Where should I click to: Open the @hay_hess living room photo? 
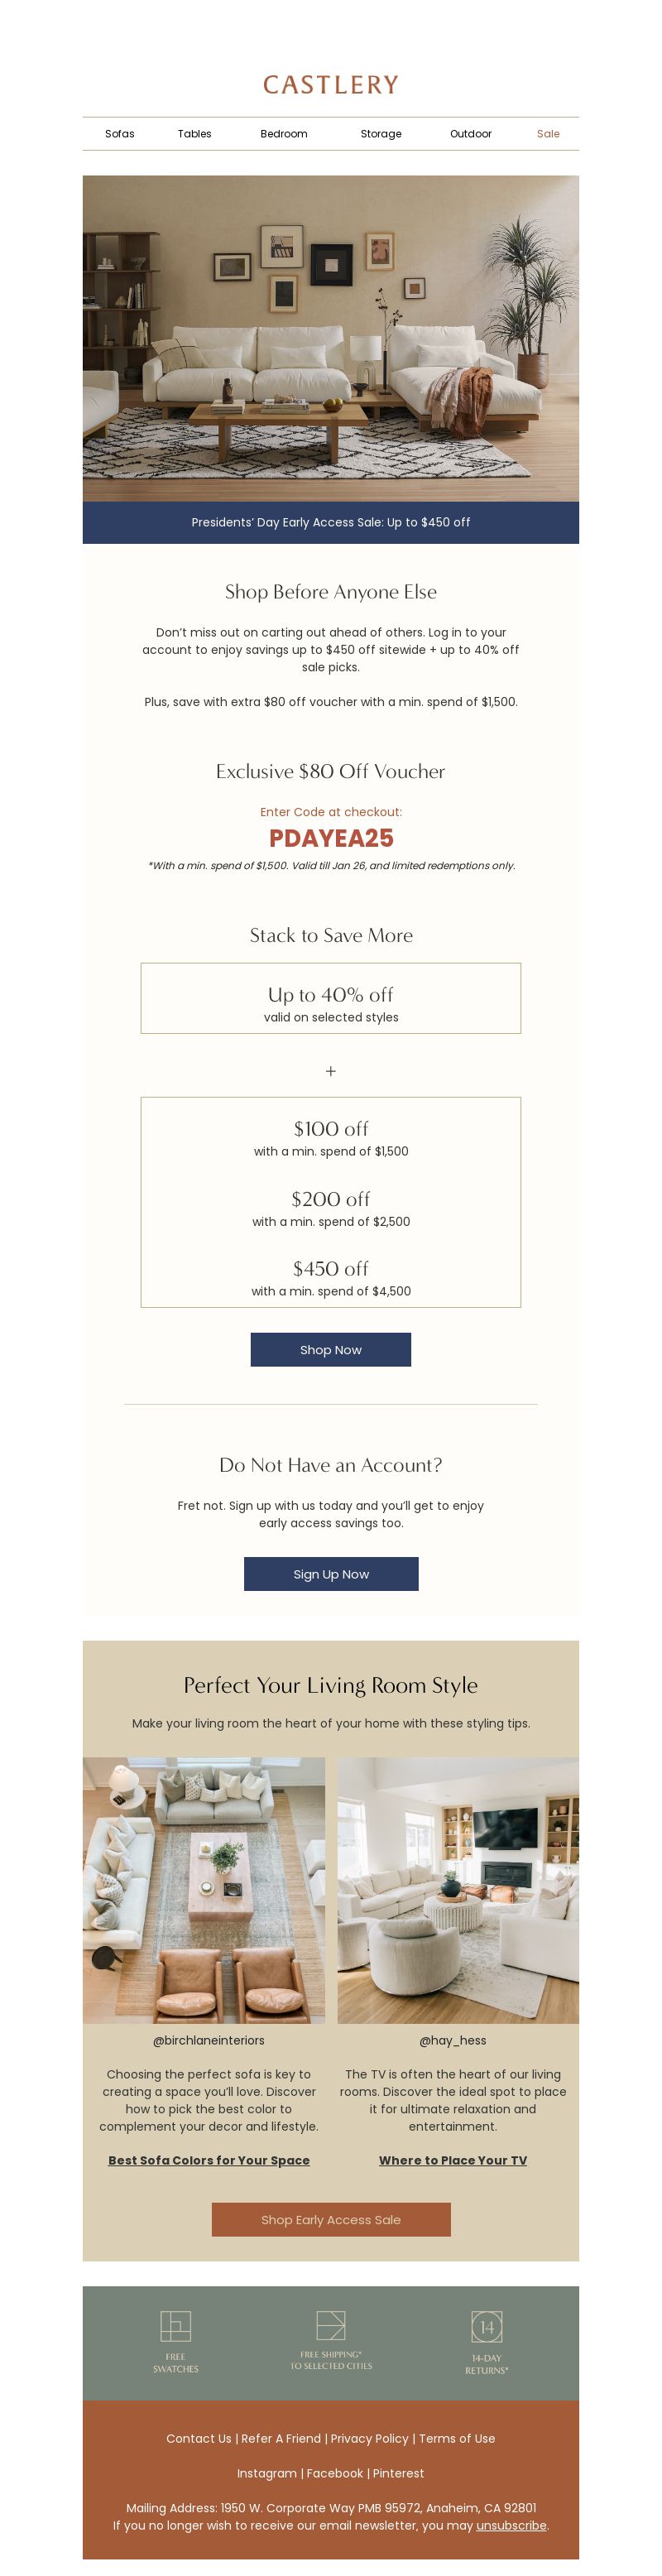click(458, 1890)
